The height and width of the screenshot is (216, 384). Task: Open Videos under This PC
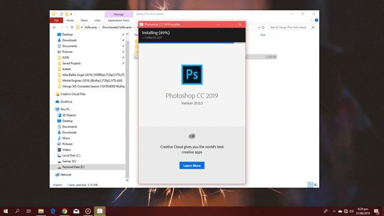coord(67,149)
